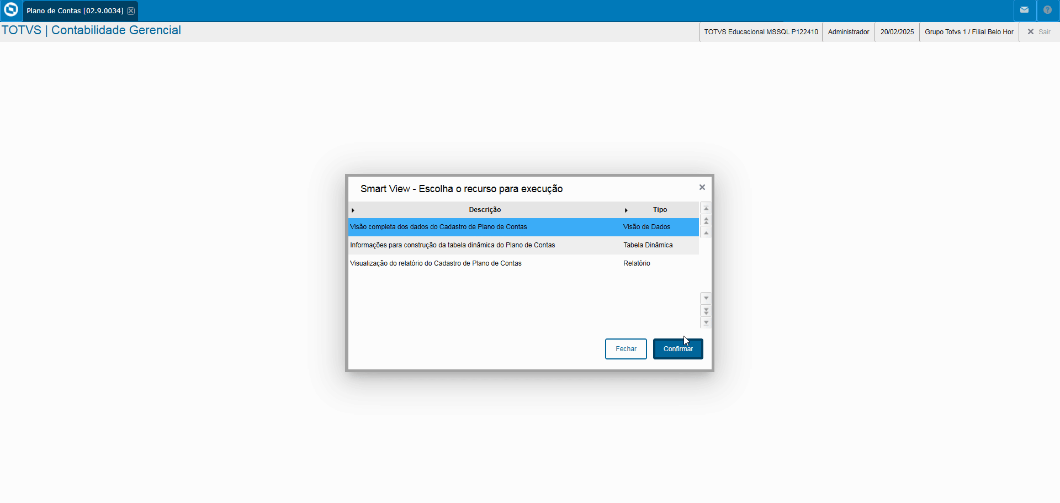
Task: Select 'Visão completa dos dados do Cadastro' row
Action: 523,227
